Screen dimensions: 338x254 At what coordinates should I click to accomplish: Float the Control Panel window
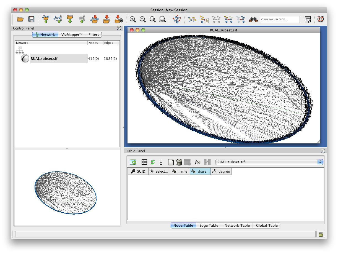click(x=119, y=28)
